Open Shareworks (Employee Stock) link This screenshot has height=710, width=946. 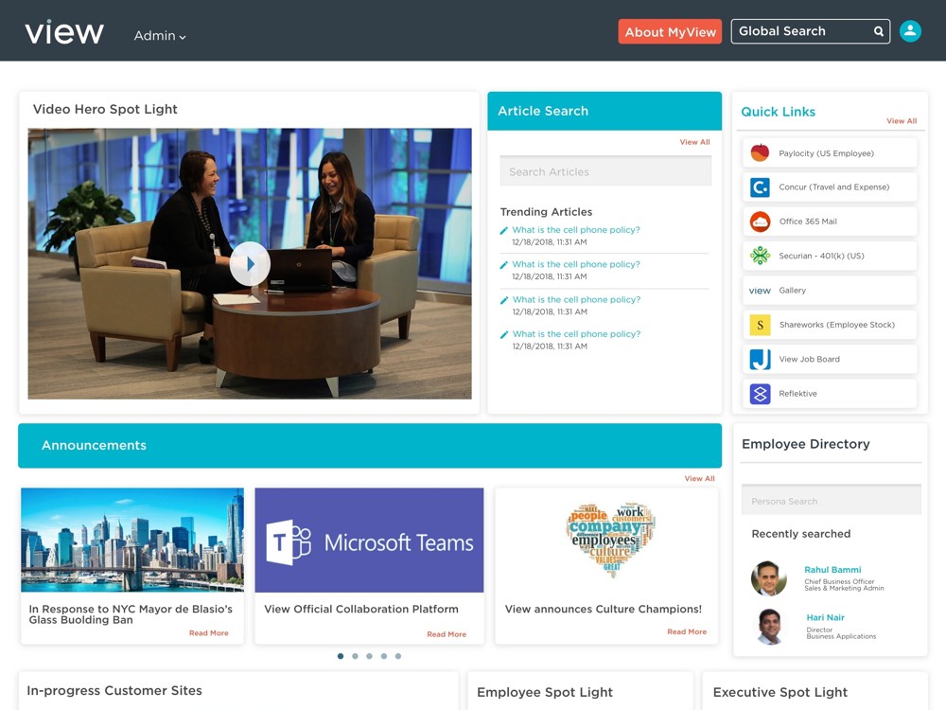831,325
